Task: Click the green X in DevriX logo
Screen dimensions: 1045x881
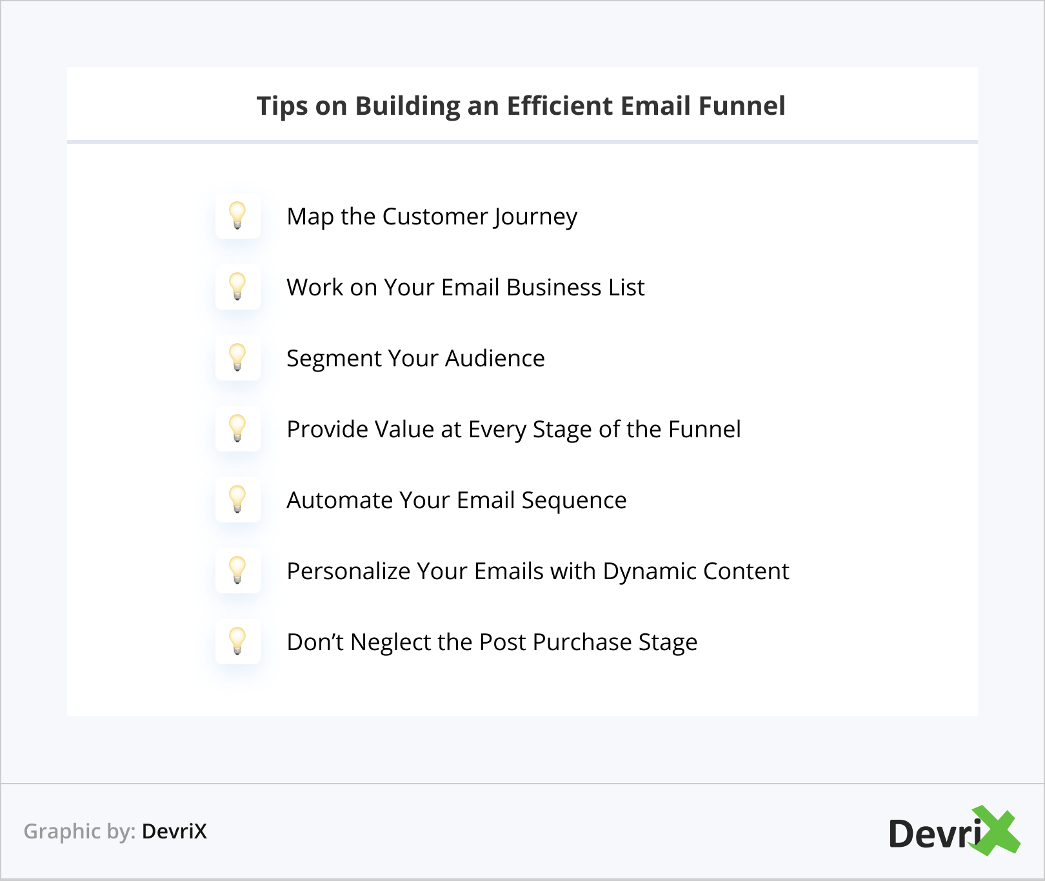Action: (x=997, y=831)
